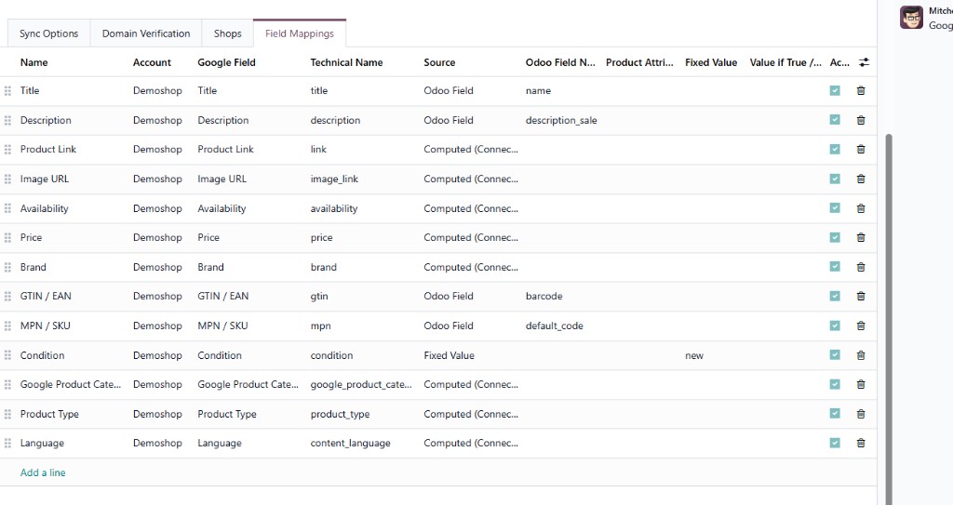Click the 'barcode' Odoo field cell
Screen dimensions: 953x505
coord(544,296)
